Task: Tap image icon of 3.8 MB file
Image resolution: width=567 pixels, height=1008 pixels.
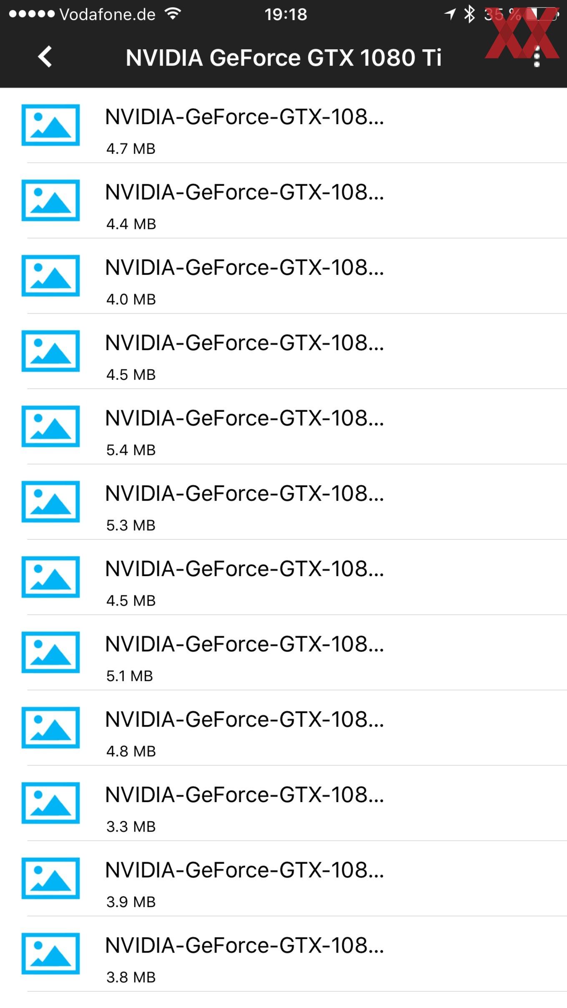Action: pyautogui.click(x=50, y=953)
